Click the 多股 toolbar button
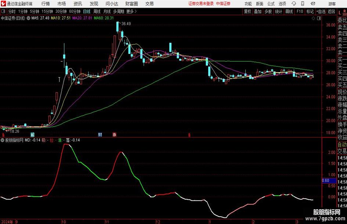The height and width of the screenshot is (224, 347). [x=268, y=11]
